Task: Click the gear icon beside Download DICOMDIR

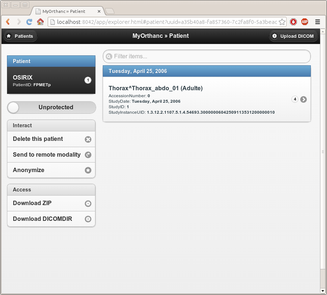Action: (88, 219)
